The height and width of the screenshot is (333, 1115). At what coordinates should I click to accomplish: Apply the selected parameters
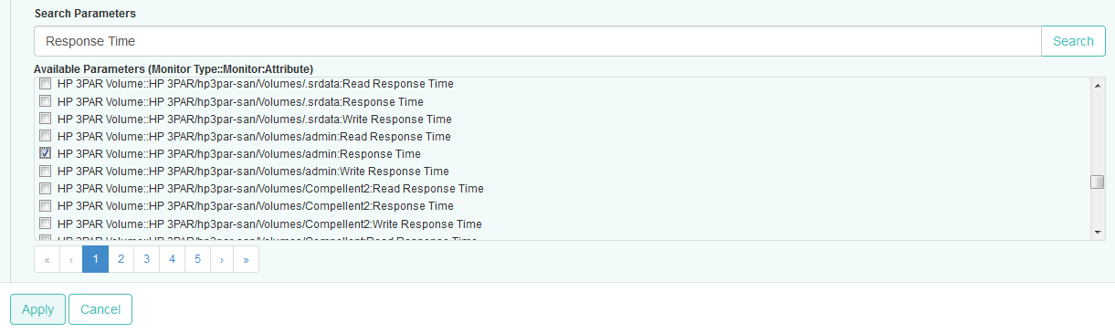[x=37, y=309]
